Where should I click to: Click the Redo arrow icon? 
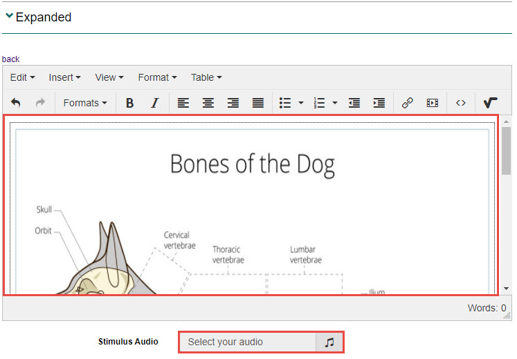[40, 103]
